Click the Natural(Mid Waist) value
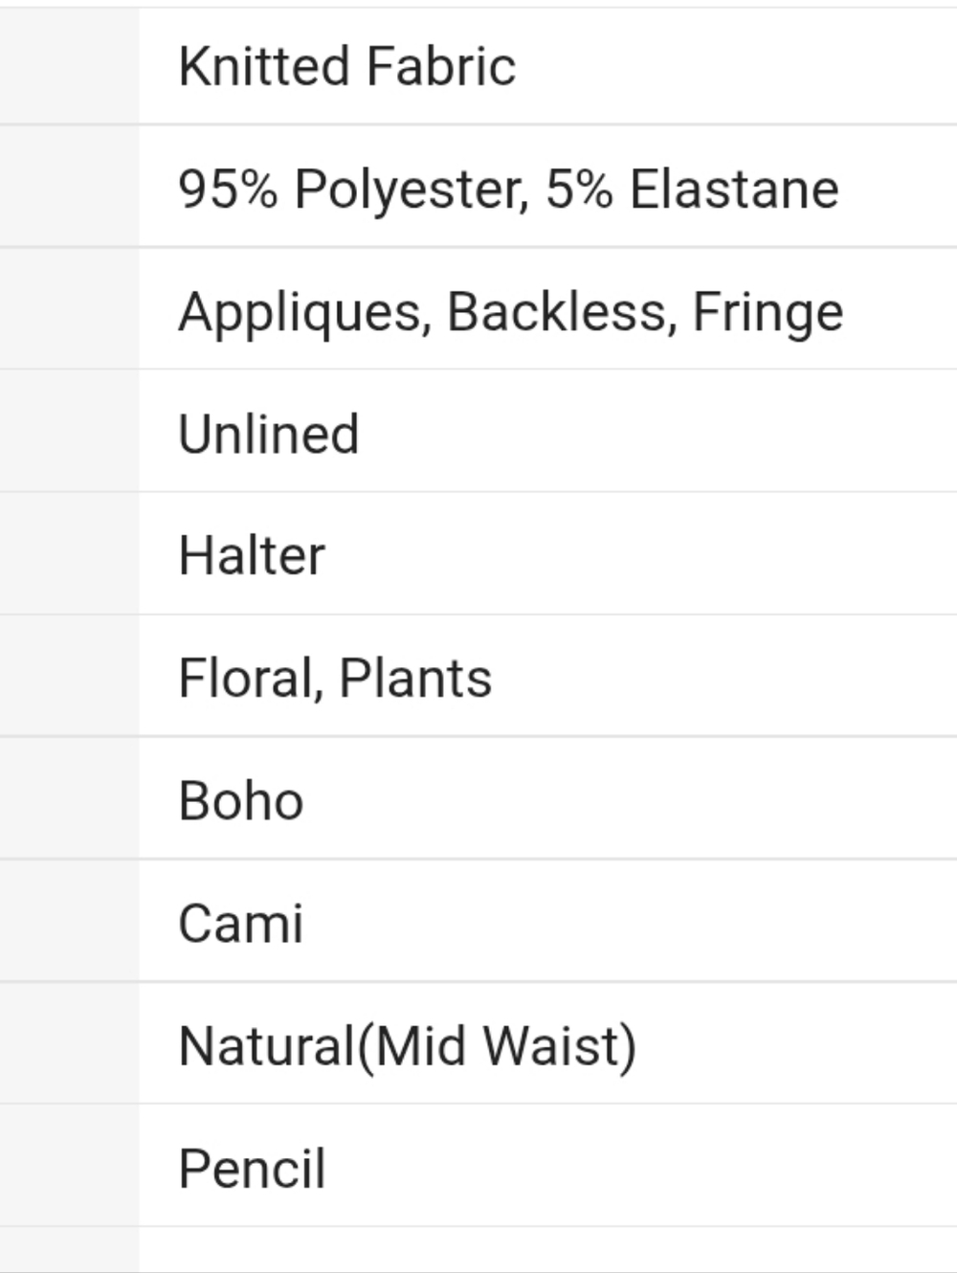This screenshot has width=957, height=1273. (x=408, y=1046)
